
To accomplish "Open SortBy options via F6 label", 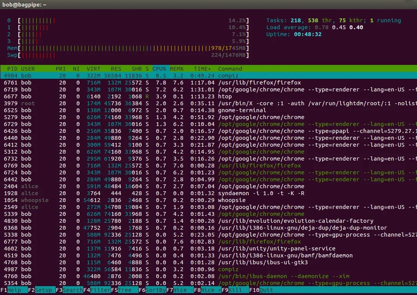I will pyautogui.click(x=156, y=290).
